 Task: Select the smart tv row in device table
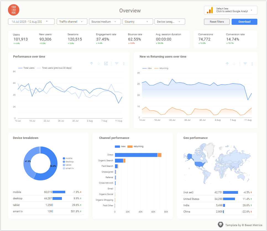point(47,211)
